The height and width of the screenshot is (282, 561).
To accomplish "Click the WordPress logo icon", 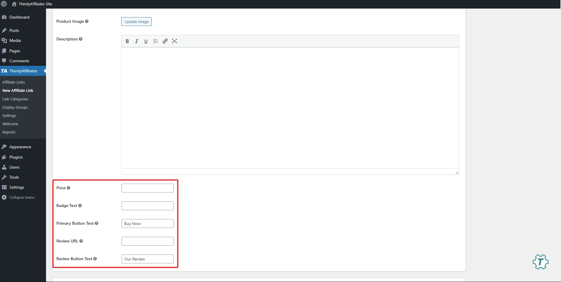I will pyautogui.click(x=4, y=4).
